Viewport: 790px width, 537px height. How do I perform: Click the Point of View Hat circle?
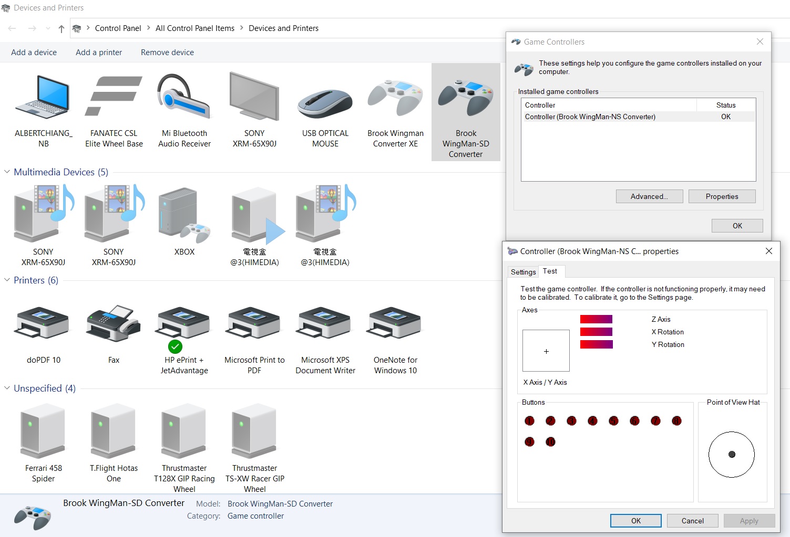[731, 455]
